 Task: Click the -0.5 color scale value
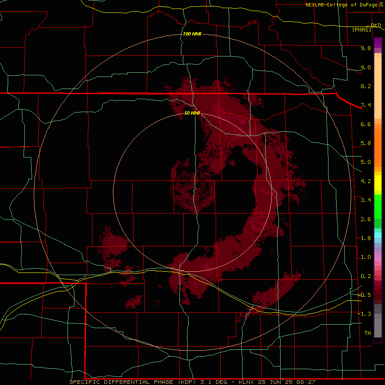click(x=364, y=295)
